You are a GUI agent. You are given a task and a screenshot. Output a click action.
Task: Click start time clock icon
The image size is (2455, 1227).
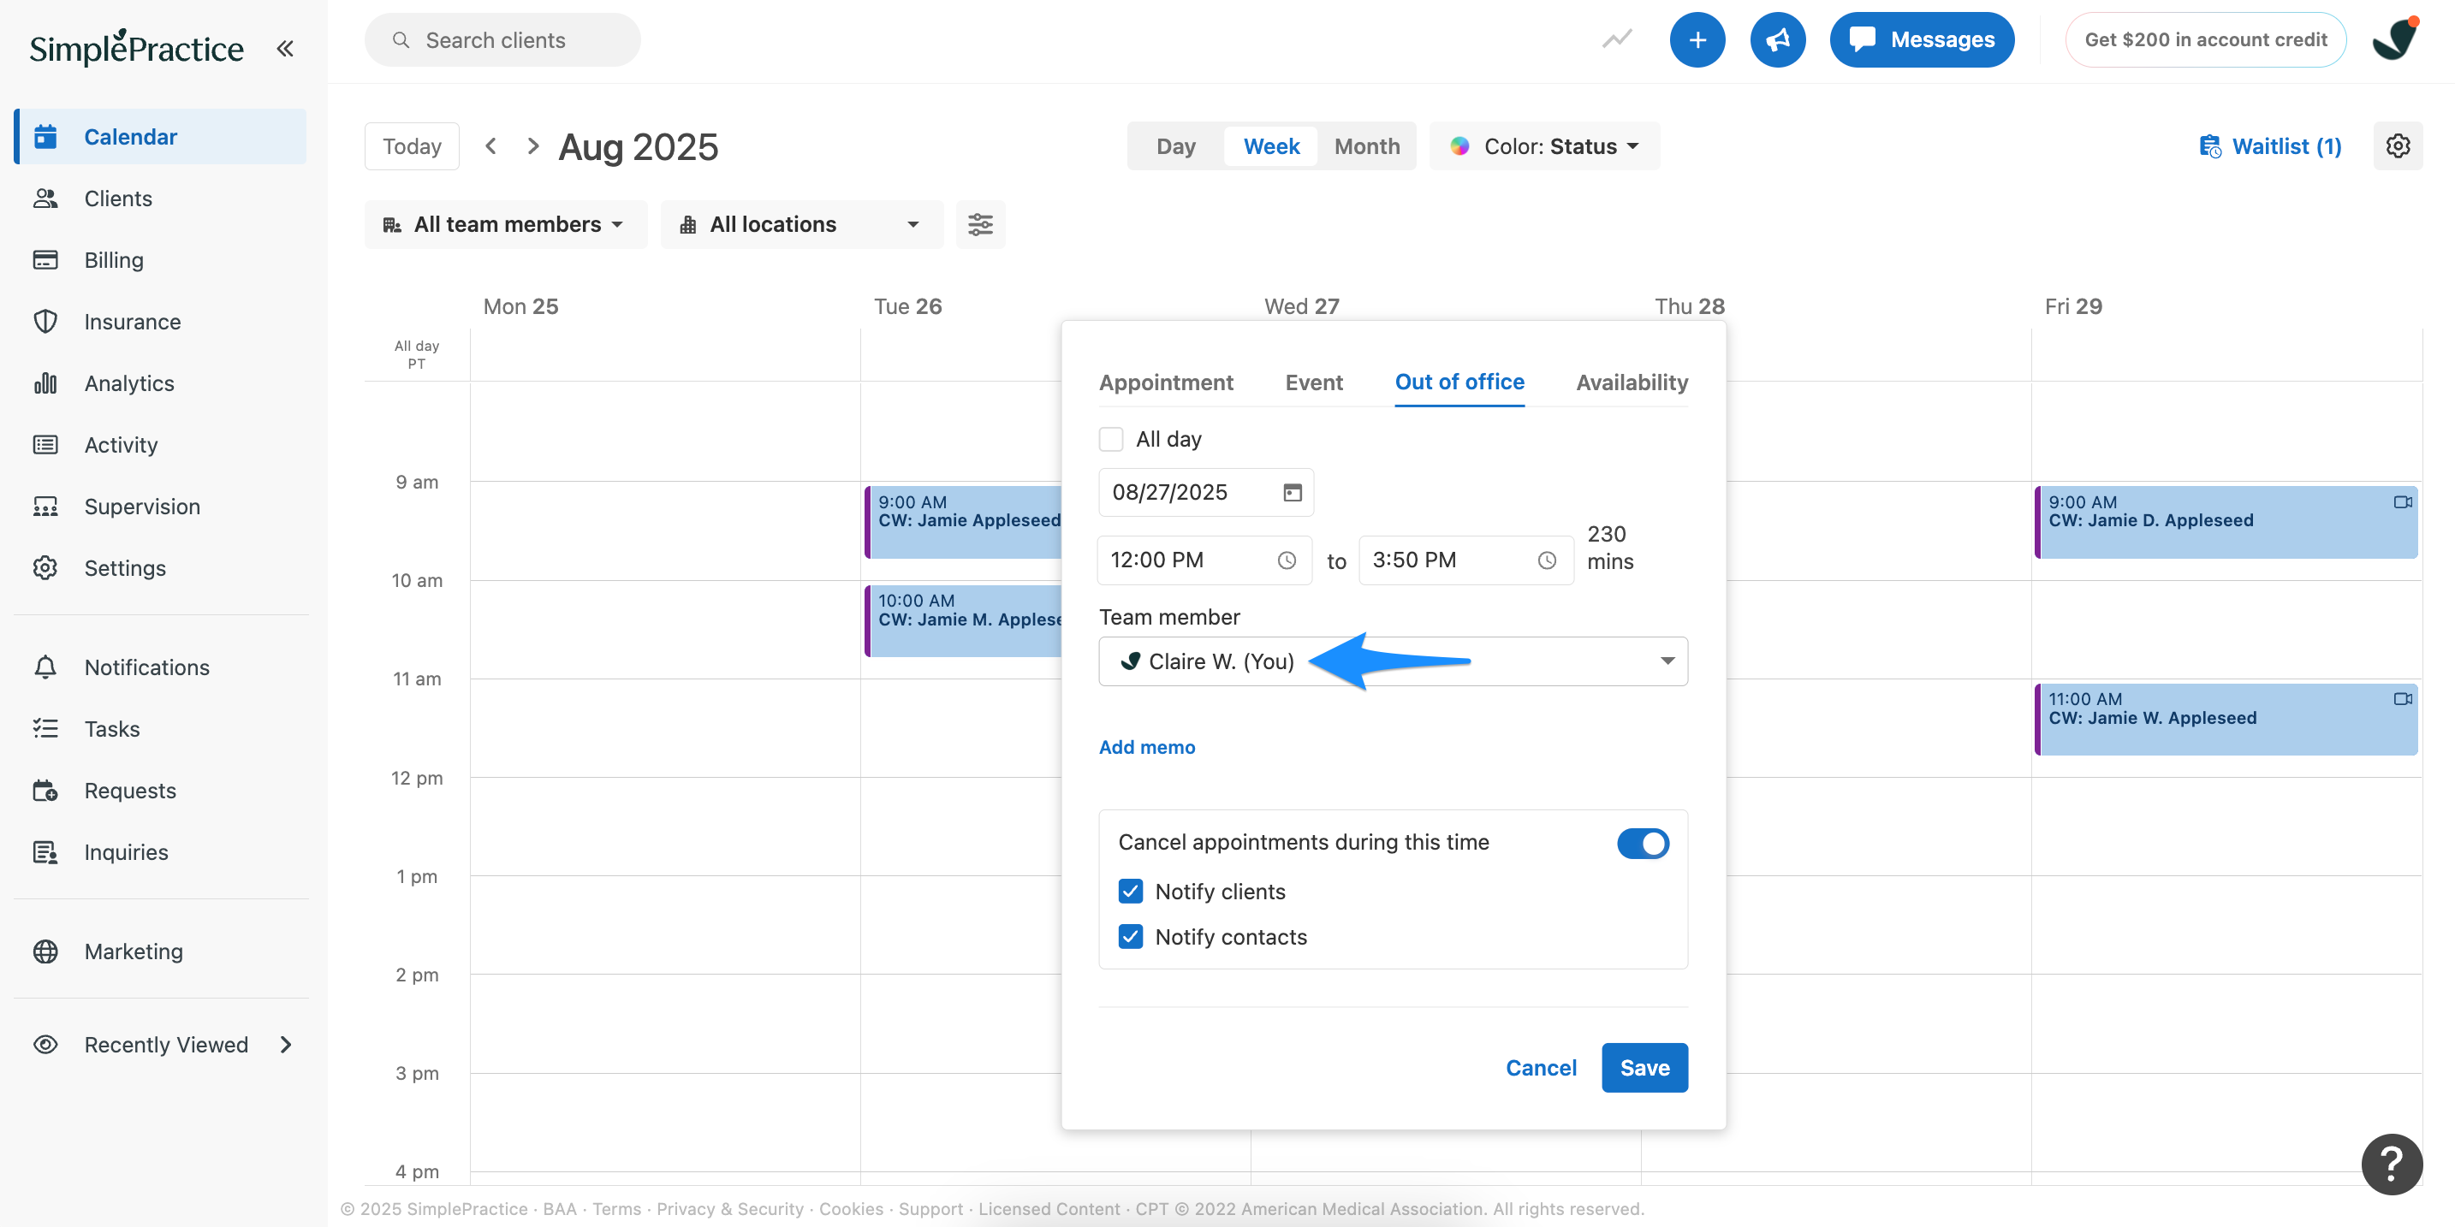(1287, 560)
